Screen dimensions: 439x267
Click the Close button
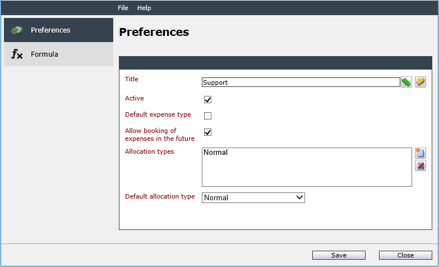tap(405, 255)
